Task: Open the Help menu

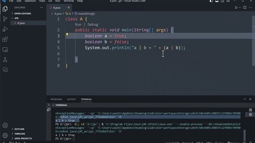Action: 80,1
